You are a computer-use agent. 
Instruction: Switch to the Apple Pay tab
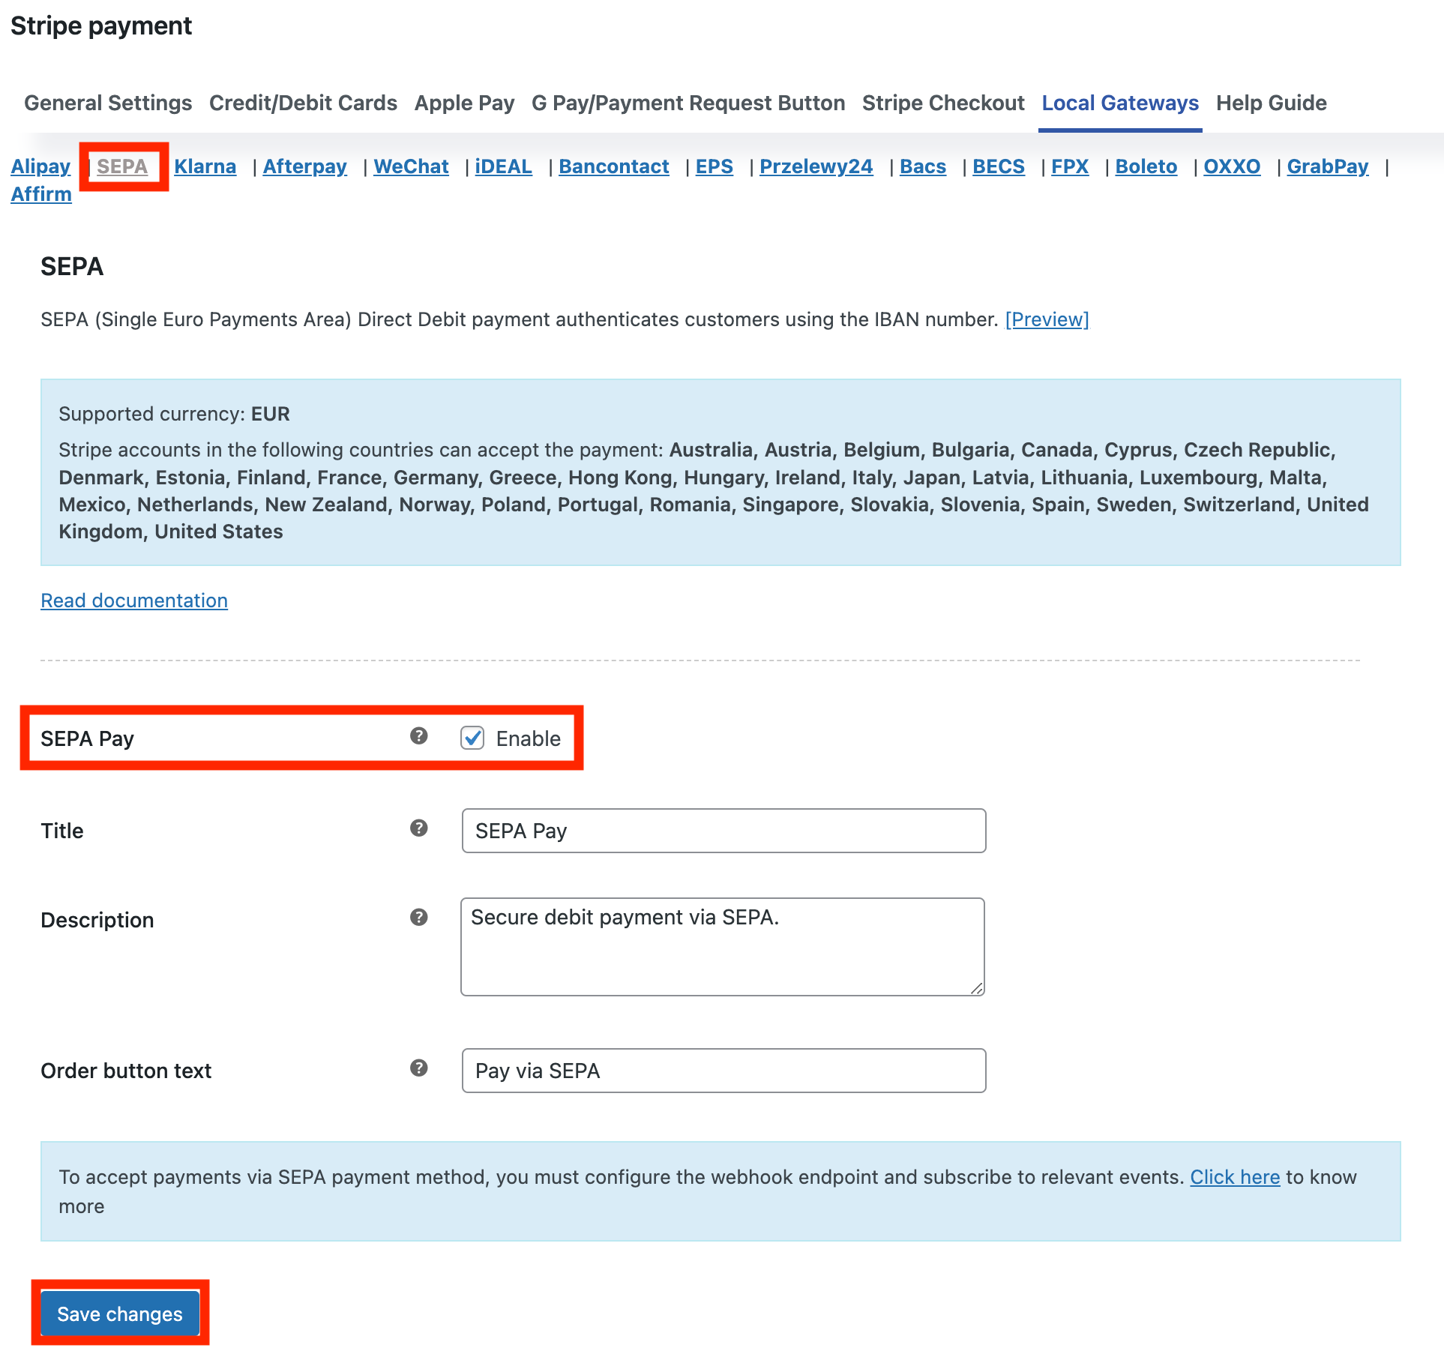click(464, 103)
